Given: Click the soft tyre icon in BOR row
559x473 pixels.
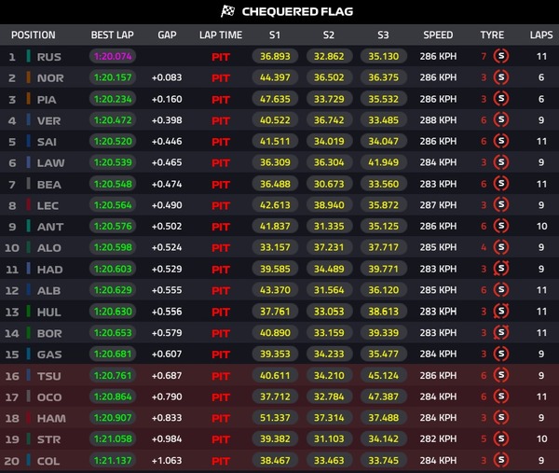Looking at the screenshot, I should (x=501, y=333).
